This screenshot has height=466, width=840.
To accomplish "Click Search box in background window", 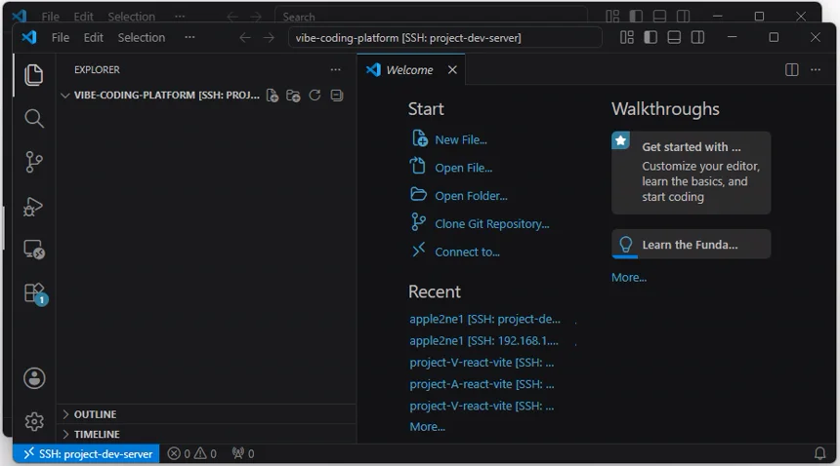I will [432, 16].
